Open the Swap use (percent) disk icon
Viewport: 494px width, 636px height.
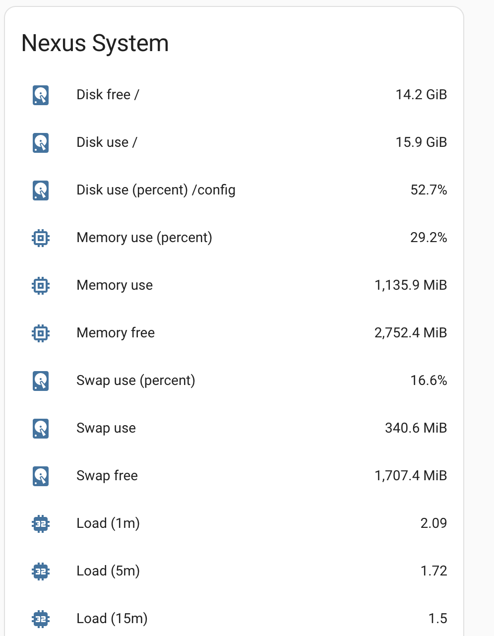point(41,381)
